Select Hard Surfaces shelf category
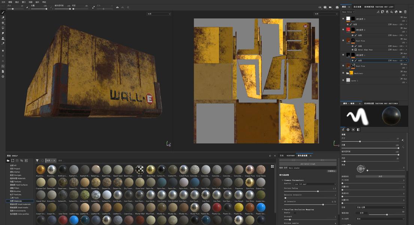 click(18, 185)
